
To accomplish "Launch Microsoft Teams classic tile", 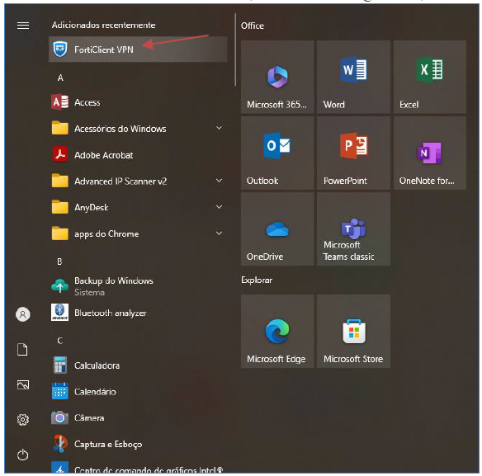I will 353,229.
